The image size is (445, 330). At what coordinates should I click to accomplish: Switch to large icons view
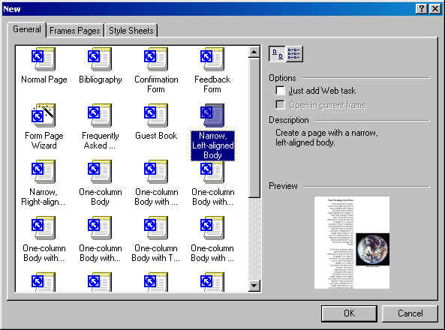click(x=277, y=54)
